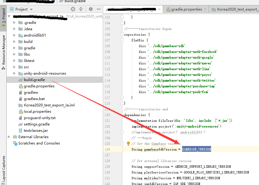This screenshot has width=259, height=185.
Task: Open the Project panel settings gear
Action: point(90,9)
